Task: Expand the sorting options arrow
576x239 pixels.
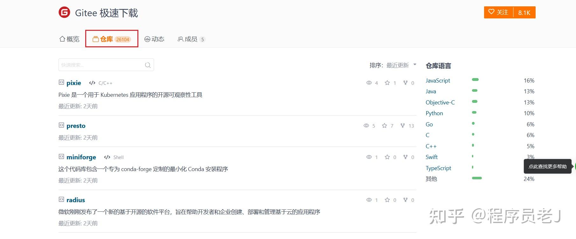Action: click(x=415, y=64)
